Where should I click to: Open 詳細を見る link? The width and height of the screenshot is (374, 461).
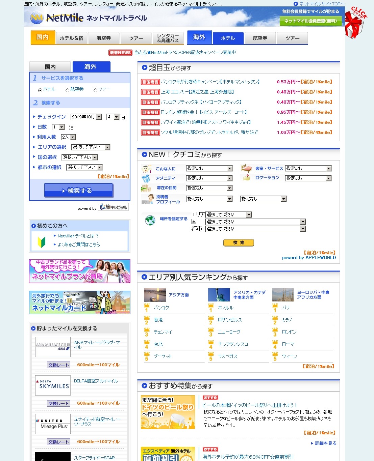click(x=326, y=443)
